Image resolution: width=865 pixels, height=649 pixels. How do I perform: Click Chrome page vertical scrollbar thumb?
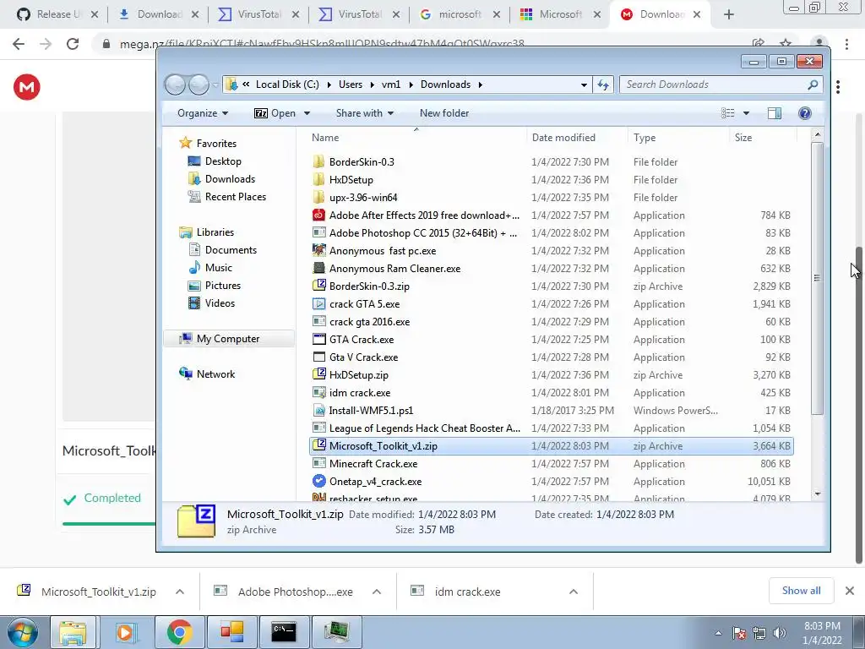coord(858,406)
